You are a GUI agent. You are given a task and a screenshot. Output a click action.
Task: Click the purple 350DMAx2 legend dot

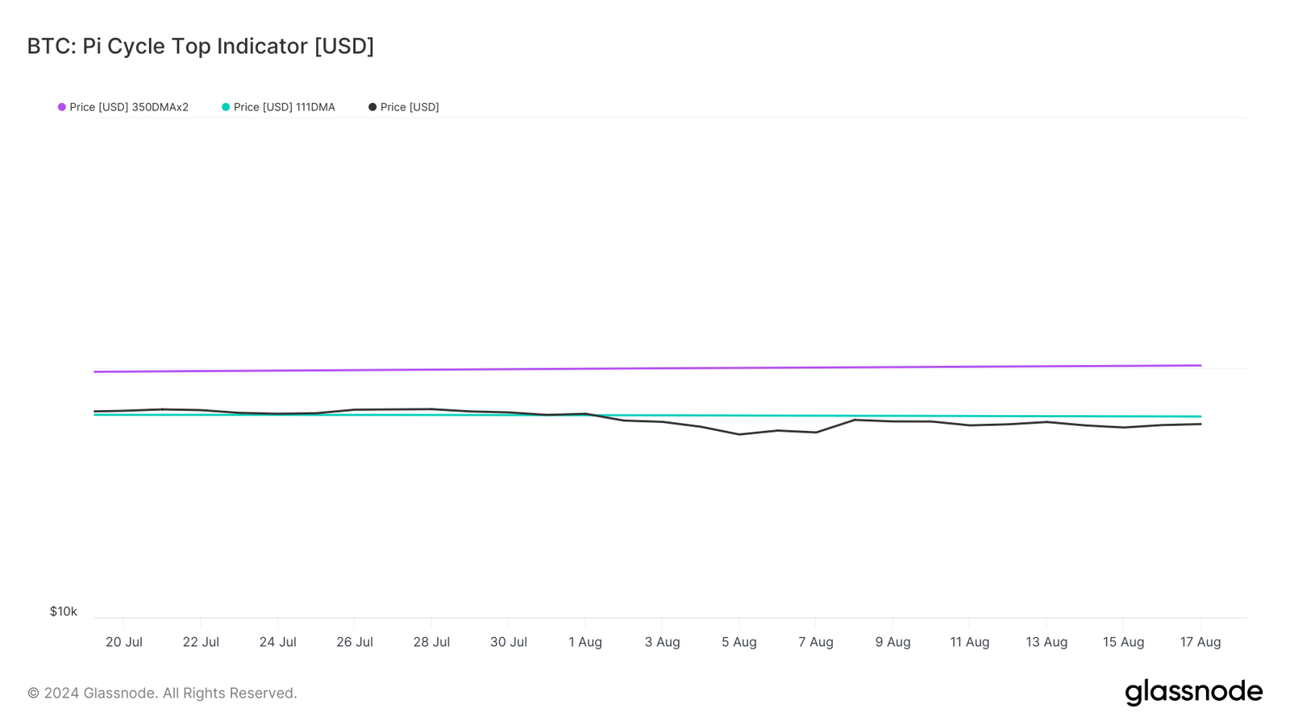(62, 107)
